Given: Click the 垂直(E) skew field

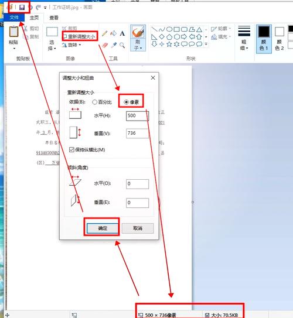Looking at the screenshot, I should point(137,203).
